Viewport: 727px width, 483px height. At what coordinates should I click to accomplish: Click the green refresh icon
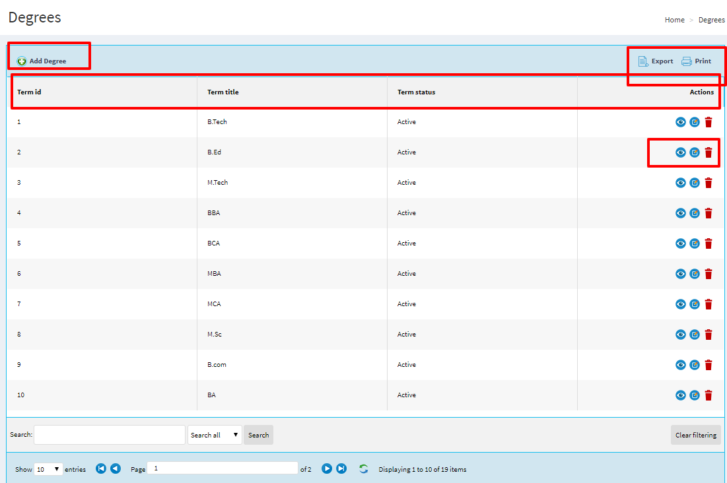point(363,468)
